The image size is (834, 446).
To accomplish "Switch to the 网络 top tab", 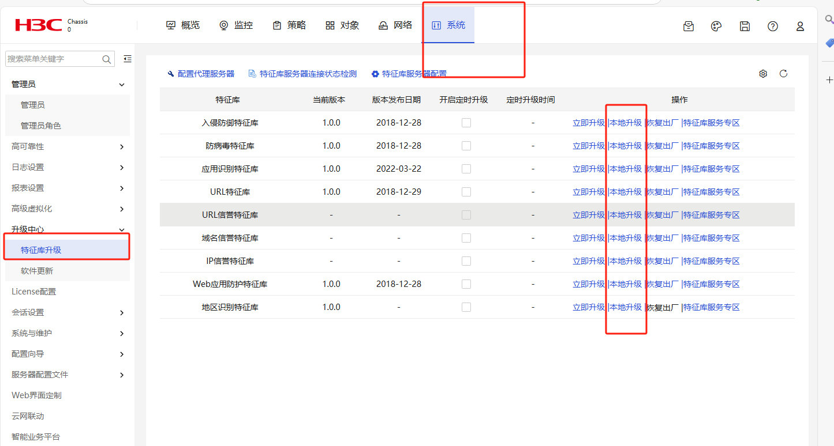I will coord(395,25).
